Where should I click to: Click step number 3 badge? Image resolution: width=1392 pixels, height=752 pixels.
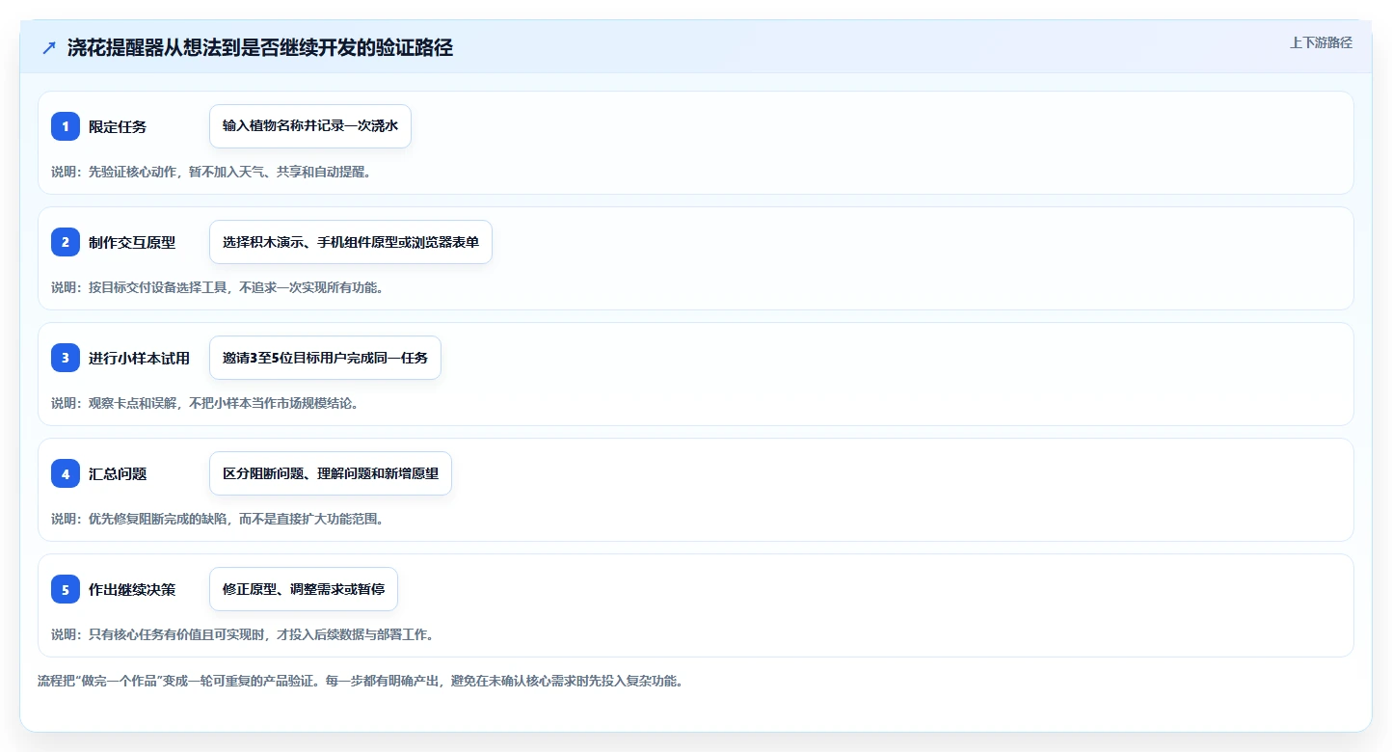click(66, 358)
